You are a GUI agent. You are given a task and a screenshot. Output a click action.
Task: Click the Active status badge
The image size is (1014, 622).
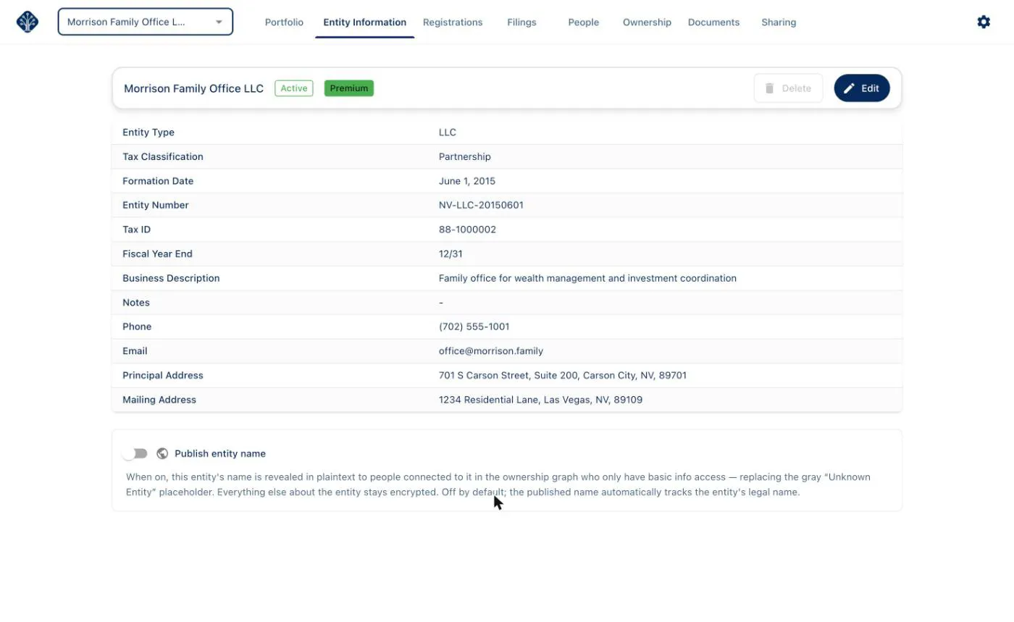point(294,88)
